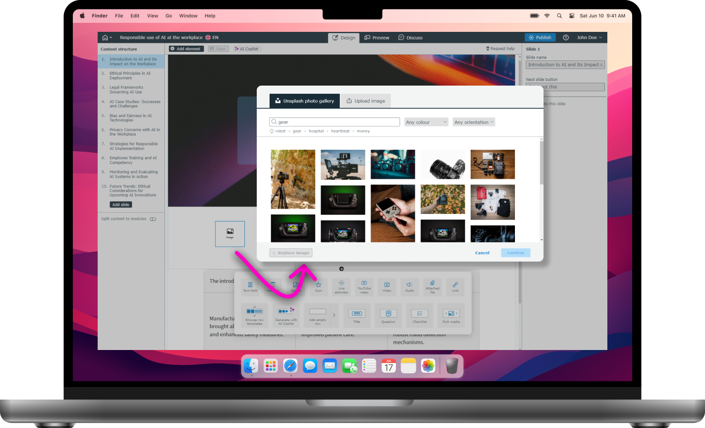Screen dimensions: 705x428
Task: Insert a Rich media row
Action: coord(451,315)
